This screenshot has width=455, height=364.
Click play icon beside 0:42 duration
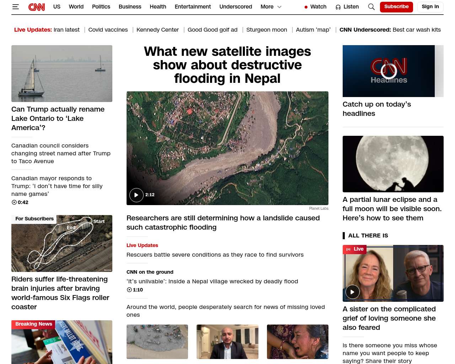click(14, 202)
